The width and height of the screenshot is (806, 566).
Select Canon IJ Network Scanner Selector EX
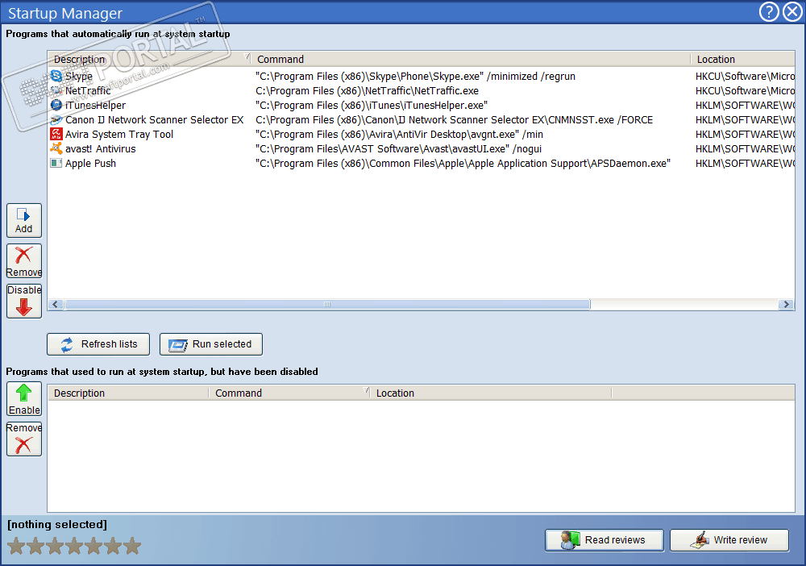(x=154, y=120)
